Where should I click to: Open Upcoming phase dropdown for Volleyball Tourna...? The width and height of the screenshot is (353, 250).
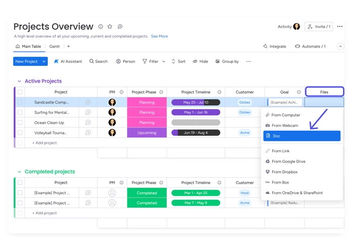click(147, 133)
